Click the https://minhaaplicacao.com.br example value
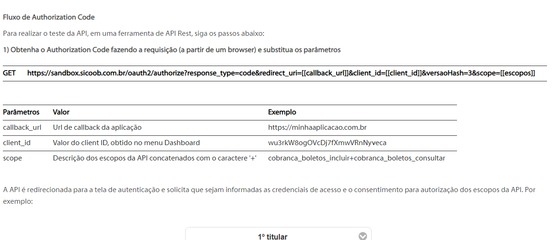The width and height of the screenshot is (554, 240). tap(317, 127)
